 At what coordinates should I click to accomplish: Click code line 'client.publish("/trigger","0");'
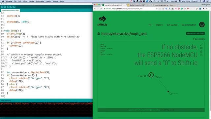point(30,87)
